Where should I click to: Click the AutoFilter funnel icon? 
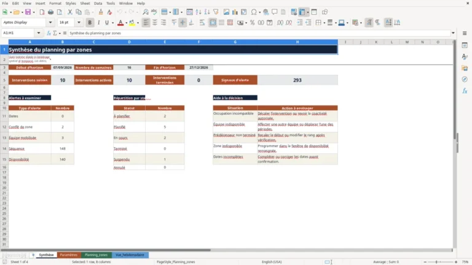[x=216, y=12]
